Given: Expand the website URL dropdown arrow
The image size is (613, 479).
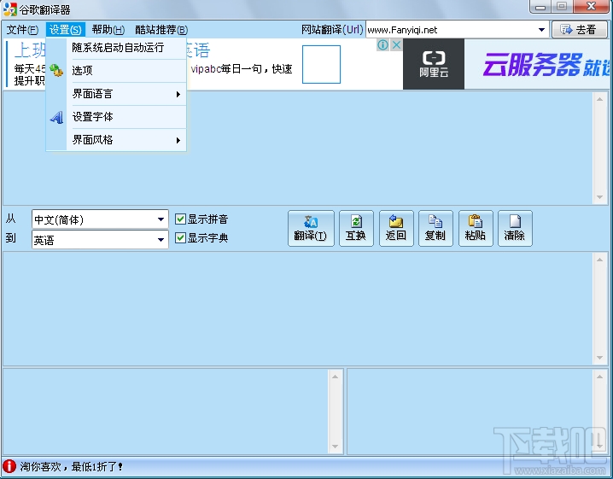Looking at the screenshot, I should coord(541,30).
